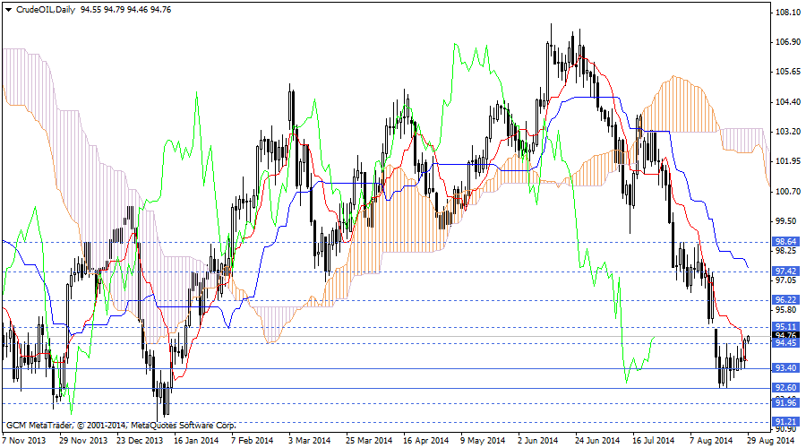This screenshot has width=806, height=448.
Task: Click the 92.60 support level label
Action: (785, 388)
